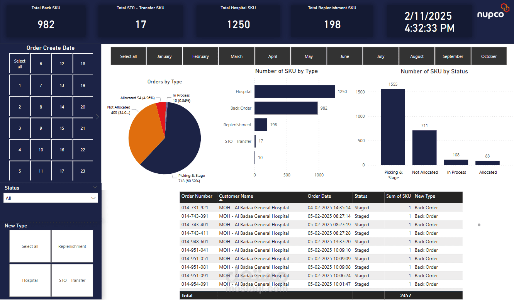Screen dimensions: 514x300
Task: Select all order create dates
Action: pyautogui.click(x=20, y=64)
